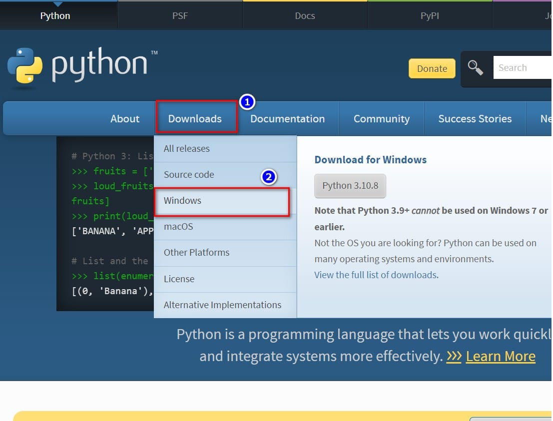The width and height of the screenshot is (553, 421).
Task: Open License from Downloads dropdown
Action: (225, 279)
